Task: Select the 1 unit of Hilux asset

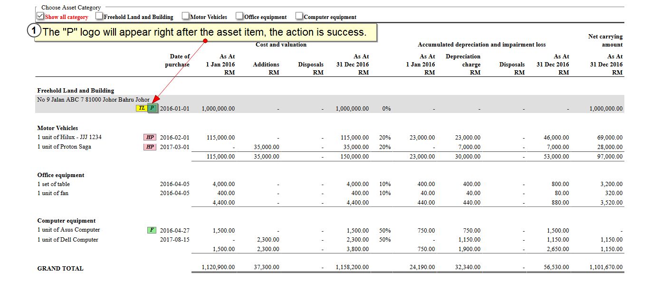Action: 69,137
